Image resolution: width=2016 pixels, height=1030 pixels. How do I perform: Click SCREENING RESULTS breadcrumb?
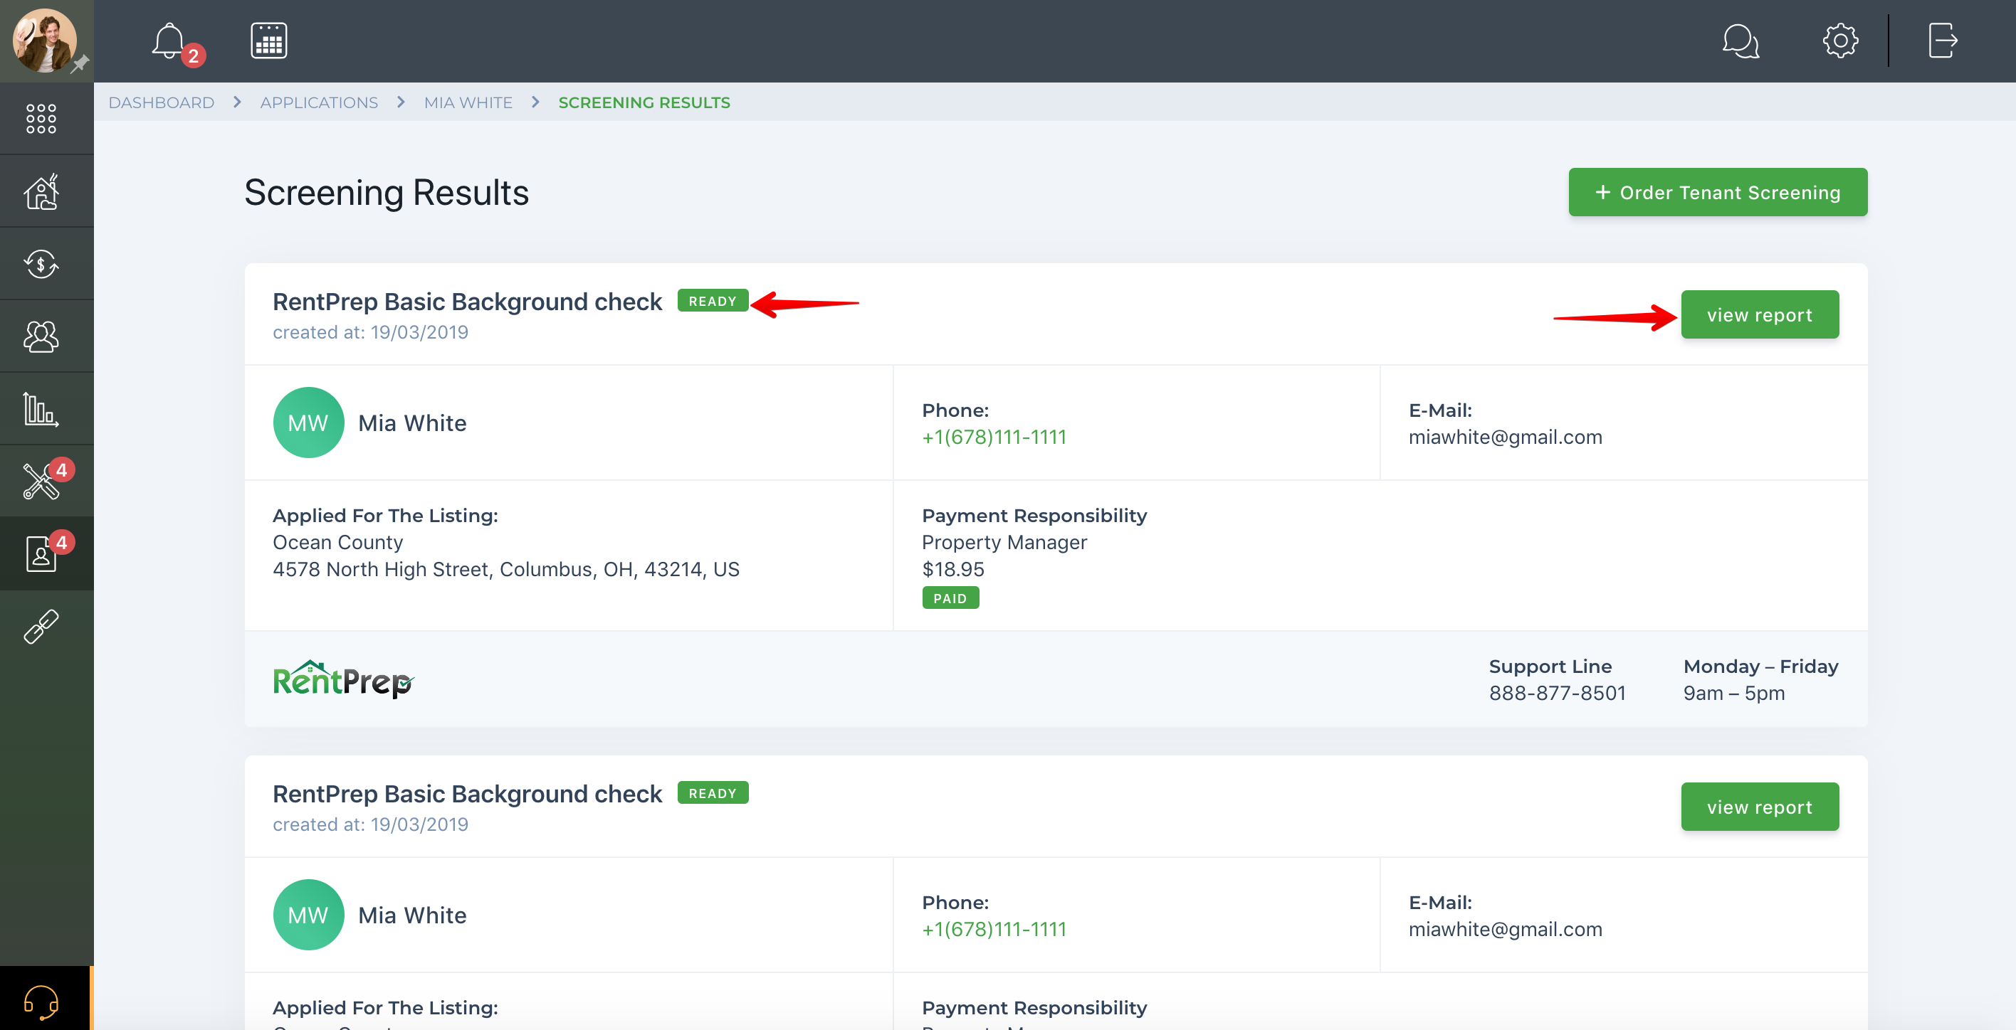pyautogui.click(x=644, y=102)
